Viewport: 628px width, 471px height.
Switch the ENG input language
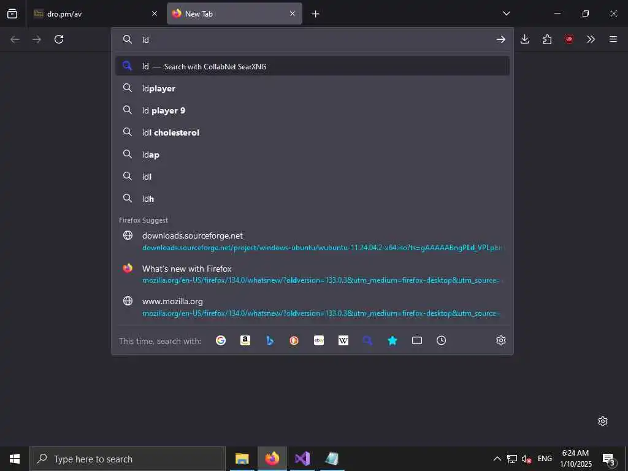[545, 459]
